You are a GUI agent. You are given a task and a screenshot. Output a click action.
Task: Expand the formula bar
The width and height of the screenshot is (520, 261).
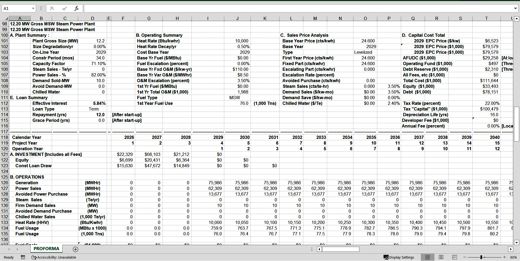click(x=516, y=8)
